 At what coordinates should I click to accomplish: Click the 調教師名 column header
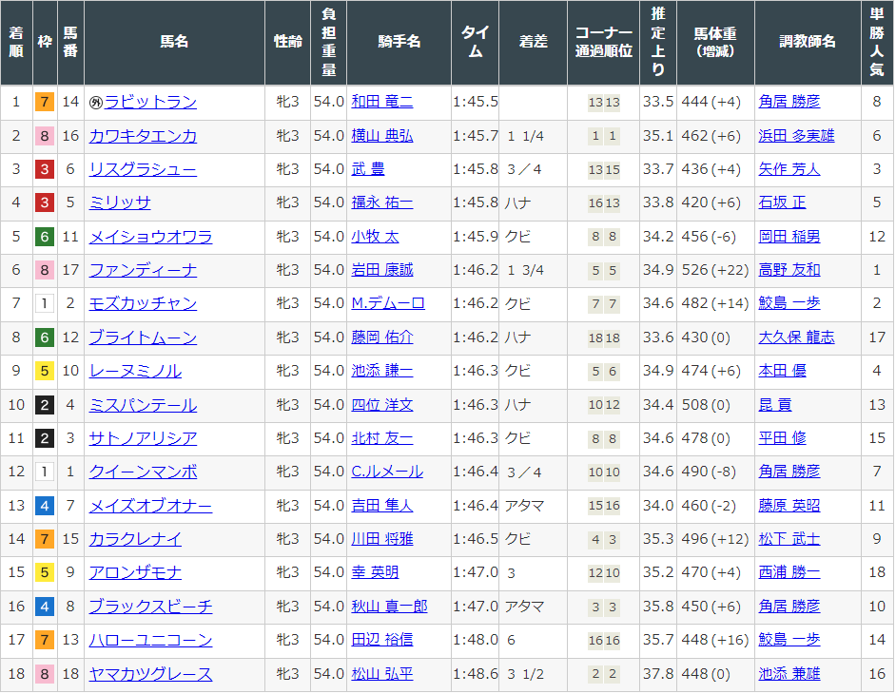click(808, 42)
